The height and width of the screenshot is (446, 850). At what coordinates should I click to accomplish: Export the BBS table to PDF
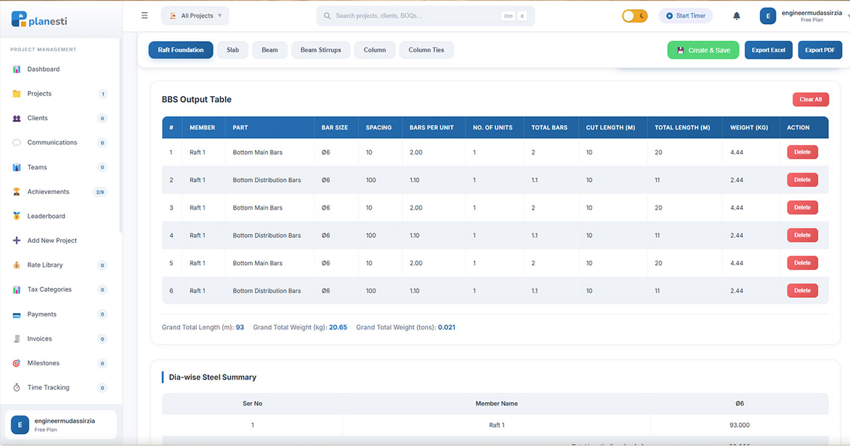coord(820,50)
